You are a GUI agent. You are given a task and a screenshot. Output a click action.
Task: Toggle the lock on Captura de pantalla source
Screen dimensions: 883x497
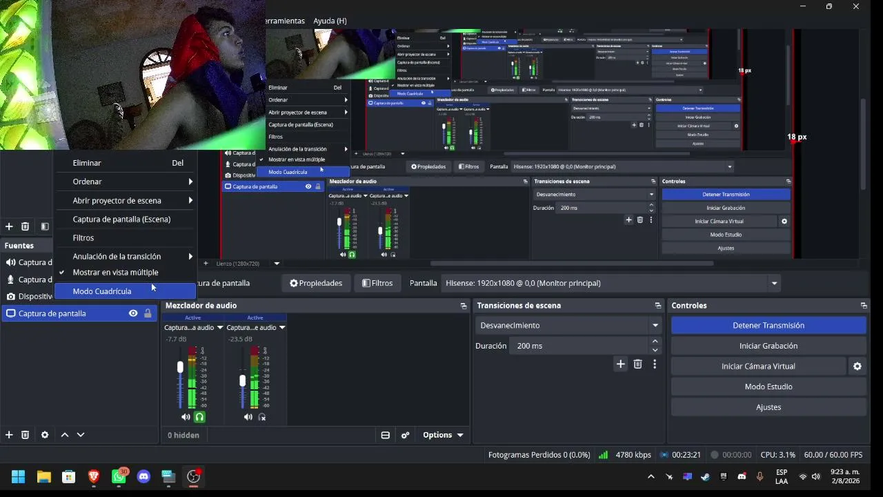[148, 313]
